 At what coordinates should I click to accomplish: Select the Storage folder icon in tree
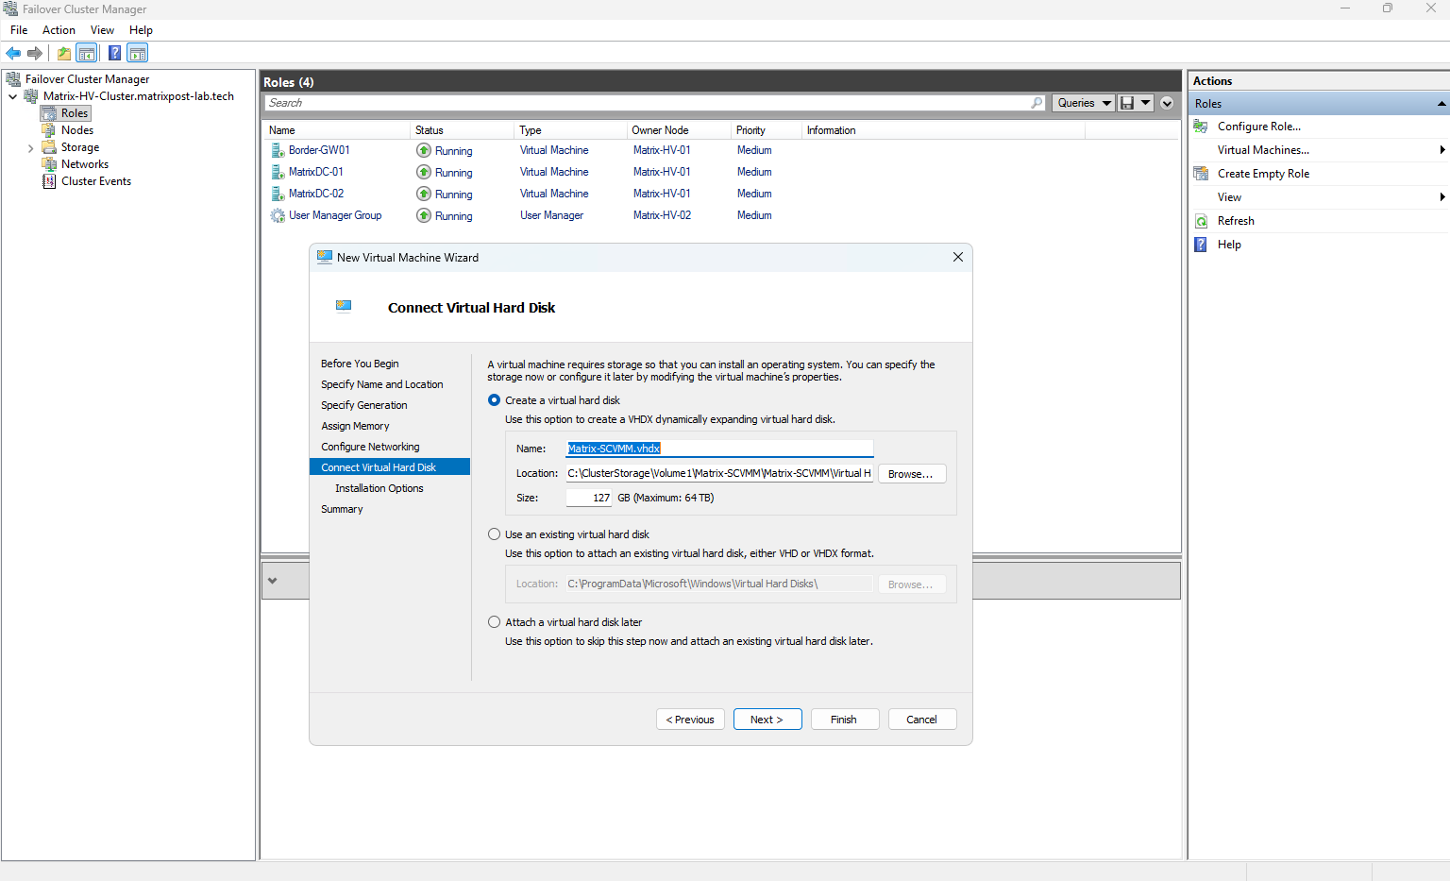[49, 147]
